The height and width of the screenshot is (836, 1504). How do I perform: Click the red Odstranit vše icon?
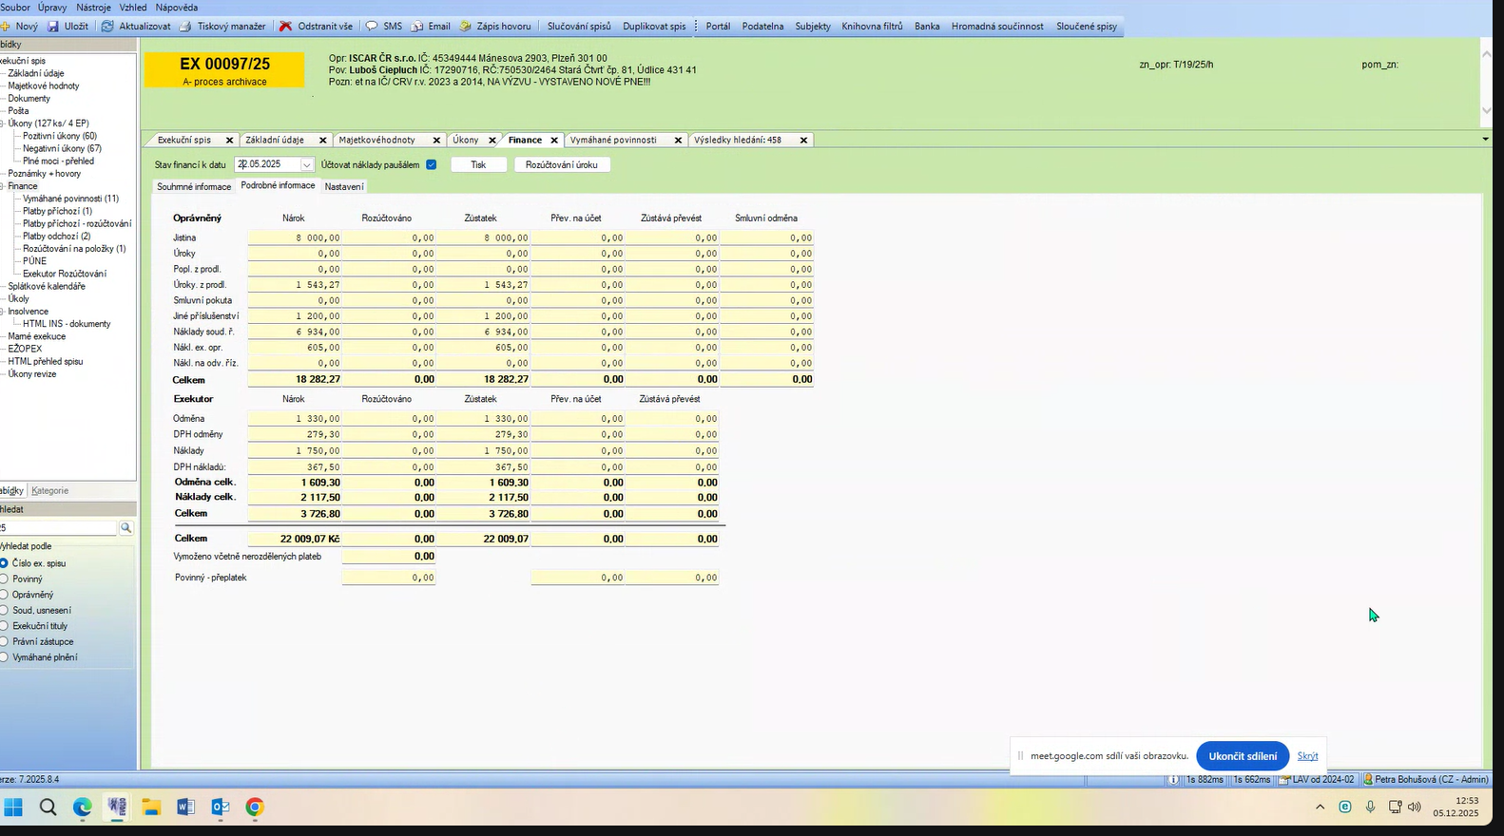point(285,27)
